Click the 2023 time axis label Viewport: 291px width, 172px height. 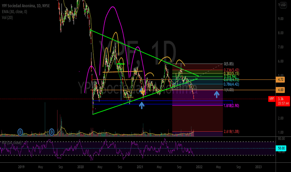pyautogui.click(x=258, y=167)
